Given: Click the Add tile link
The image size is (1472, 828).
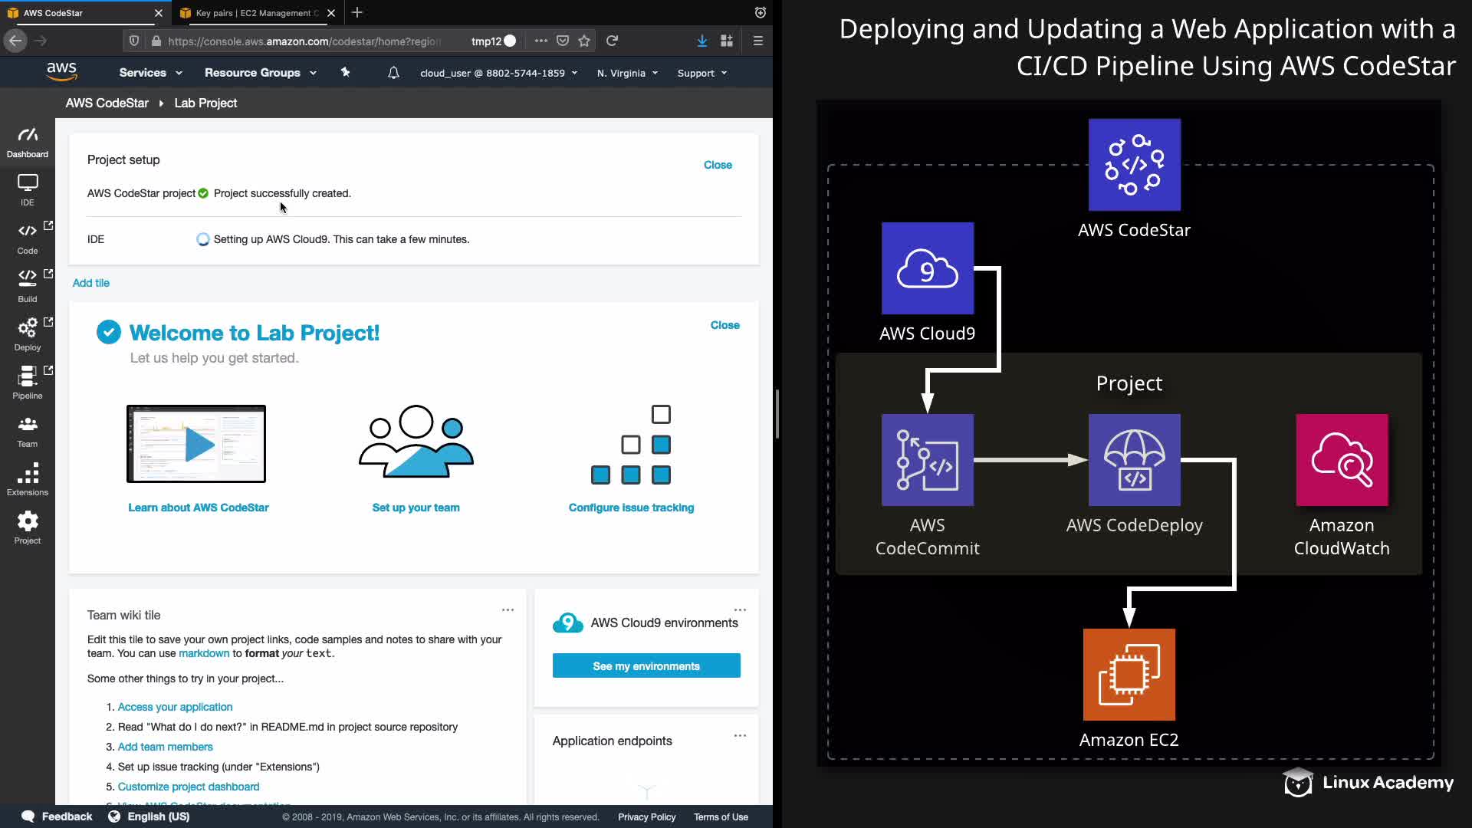Looking at the screenshot, I should (90, 283).
